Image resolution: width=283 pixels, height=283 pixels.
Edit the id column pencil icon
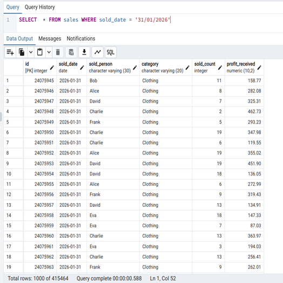point(52,68)
